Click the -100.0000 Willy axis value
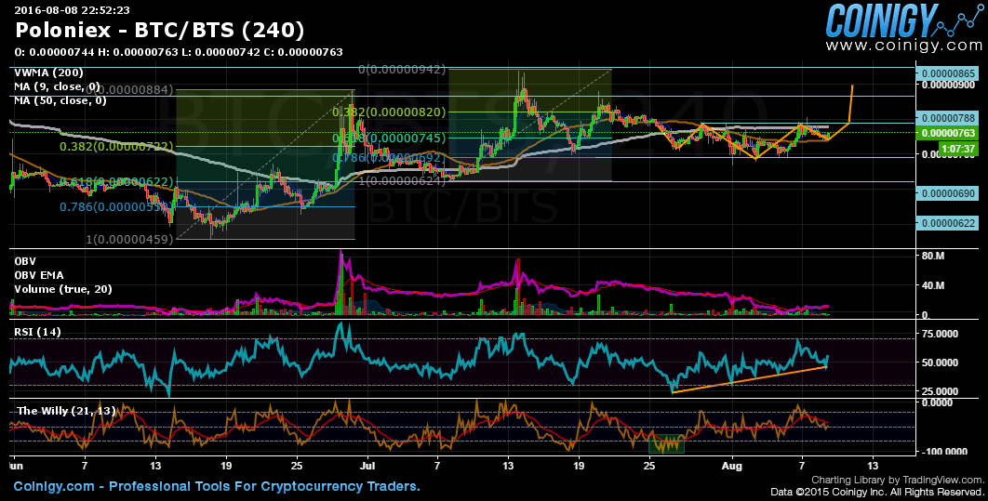This screenshot has height=501, width=988. (x=944, y=452)
